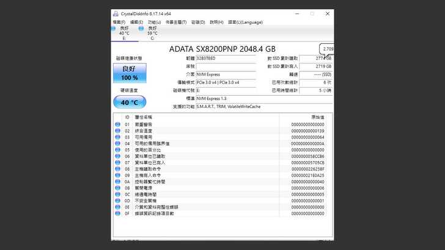Select the blue status circle for ID 09
The width and height of the screenshot is (445, 250).
118,176
